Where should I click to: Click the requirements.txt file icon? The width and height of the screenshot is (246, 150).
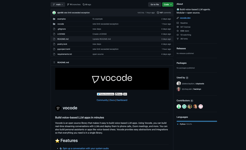pos(54,54)
